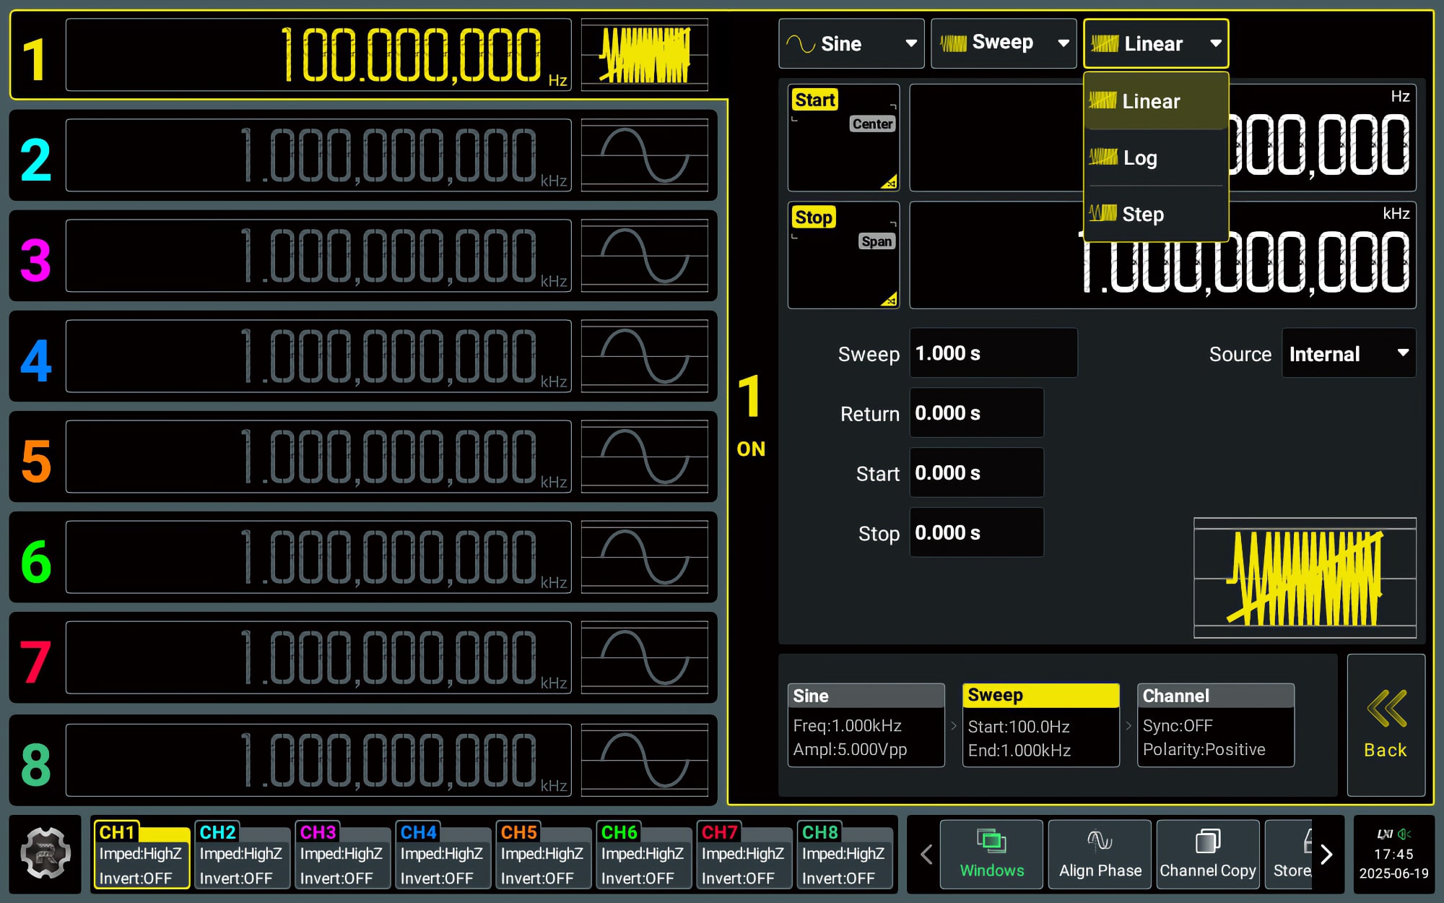
Task: Collapse the Linear sweep type dropdown
Action: [1156, 43]
